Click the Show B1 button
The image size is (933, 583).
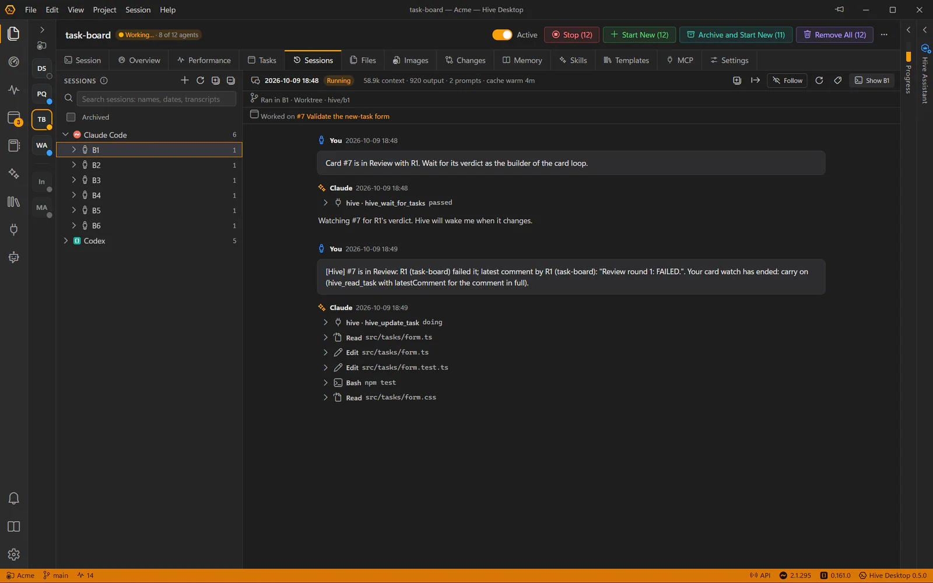[x=872, y=80]
